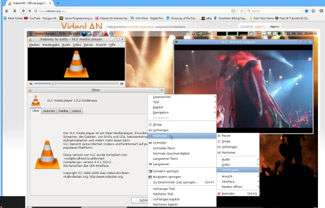Open the Free Tetris Game bookmark
Viewport: 325px width, 208px height.
(x=262, y=18)
